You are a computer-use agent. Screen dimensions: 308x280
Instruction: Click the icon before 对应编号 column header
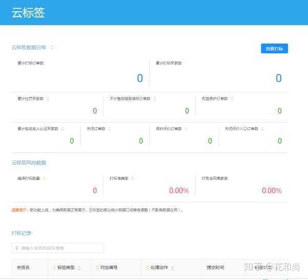(97, 268)
